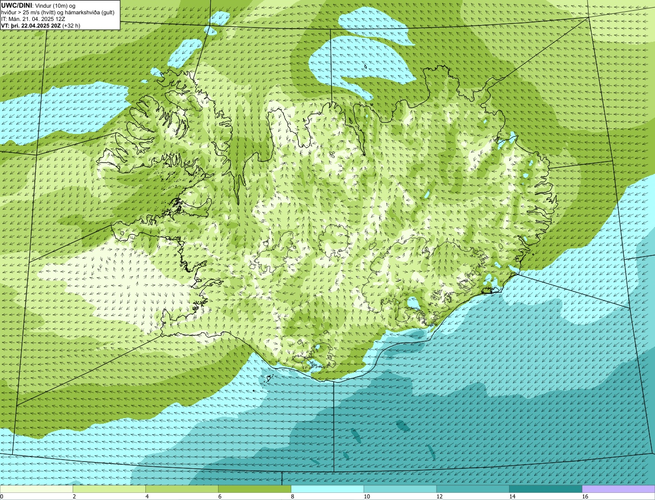Click the legend scale label '0'

point(2,496)
